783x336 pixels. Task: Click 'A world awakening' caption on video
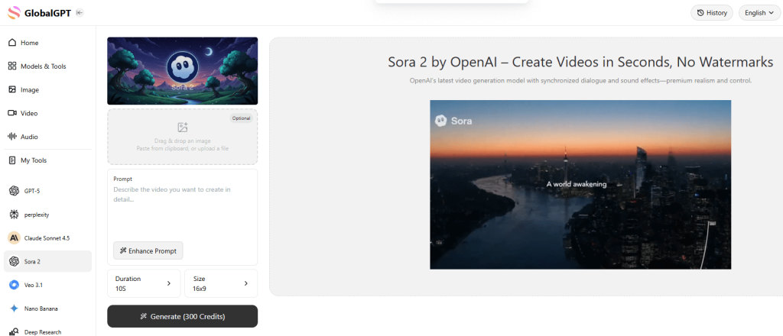tap(577, 184)
